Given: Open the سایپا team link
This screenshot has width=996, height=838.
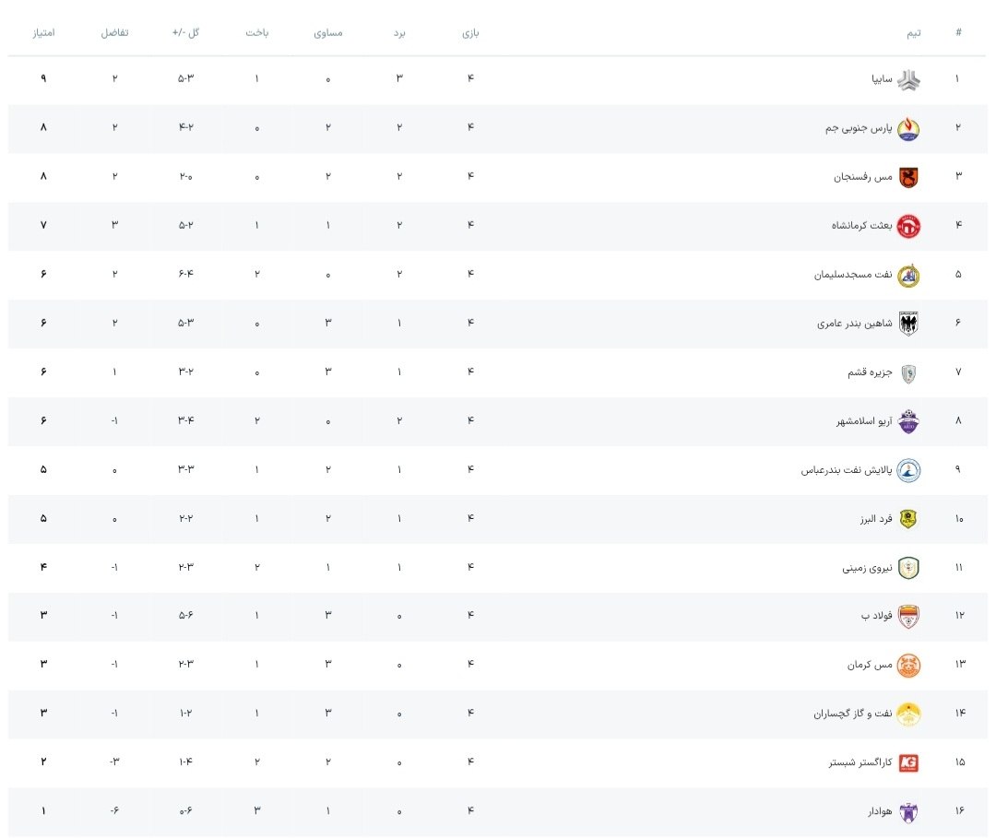Looking at the screenshot, I should tap(882, 79).
